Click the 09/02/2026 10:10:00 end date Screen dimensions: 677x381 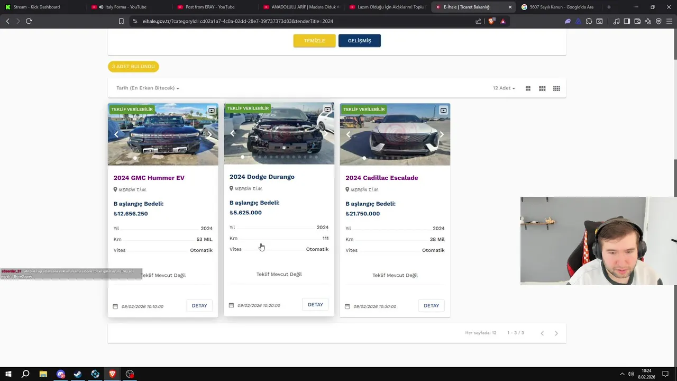click(142, 306)
